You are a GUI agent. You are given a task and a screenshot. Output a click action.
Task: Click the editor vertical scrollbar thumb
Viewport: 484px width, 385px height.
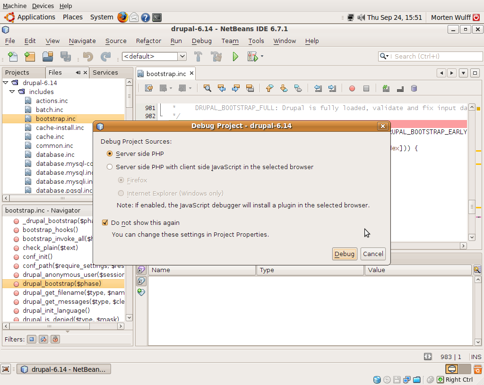(x=472, y=207)
